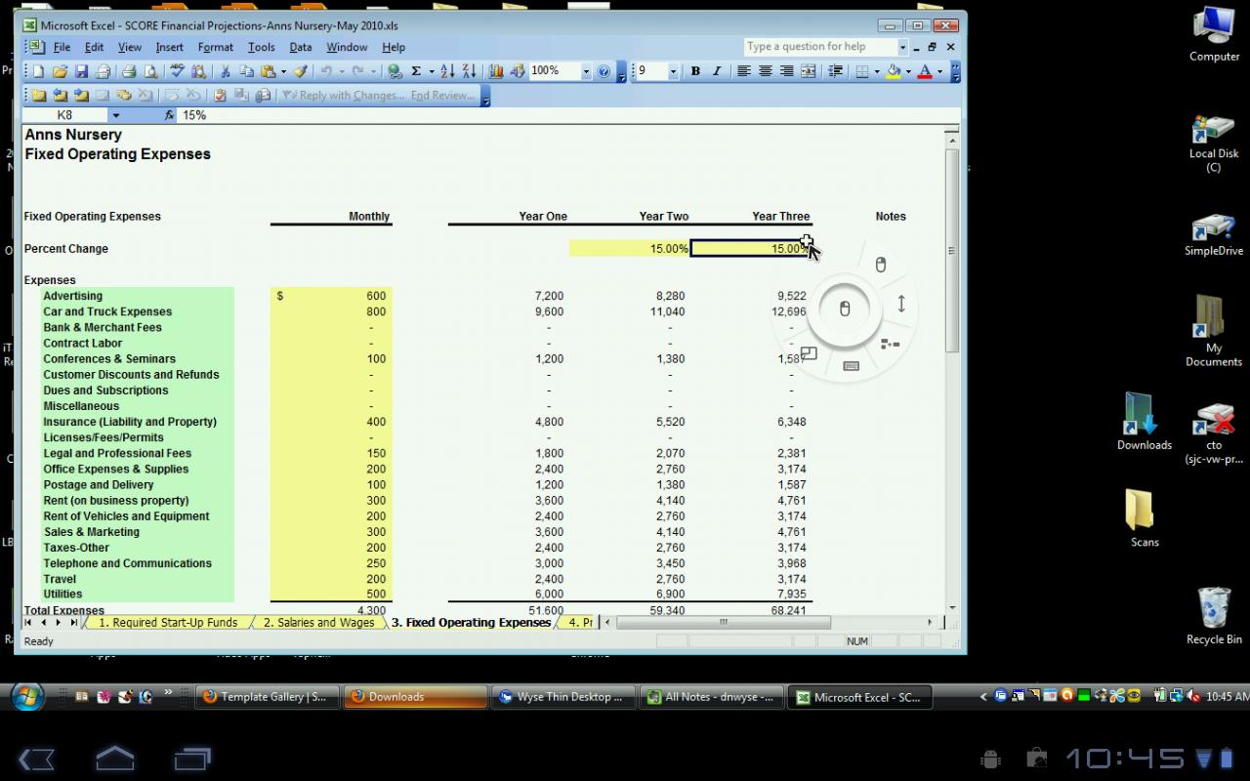Image resolution: width=1250 pixels, height=781 pixels.
Task: Click the Type a question for help box
Action: click(820, 47)
